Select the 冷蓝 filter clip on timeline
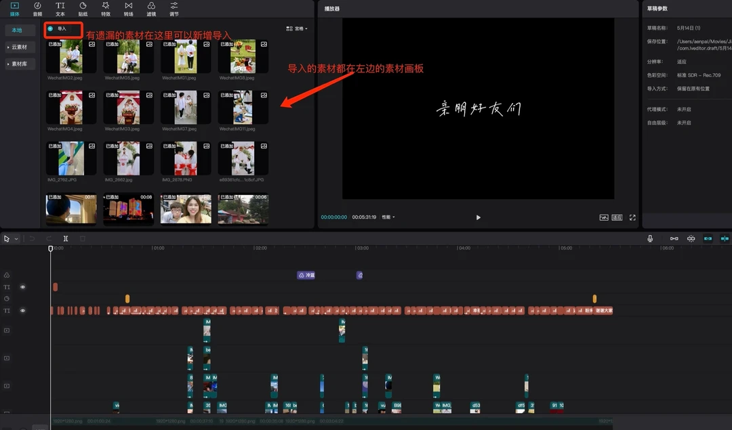Screen dimensions: 732x430 tap(306, 275)
